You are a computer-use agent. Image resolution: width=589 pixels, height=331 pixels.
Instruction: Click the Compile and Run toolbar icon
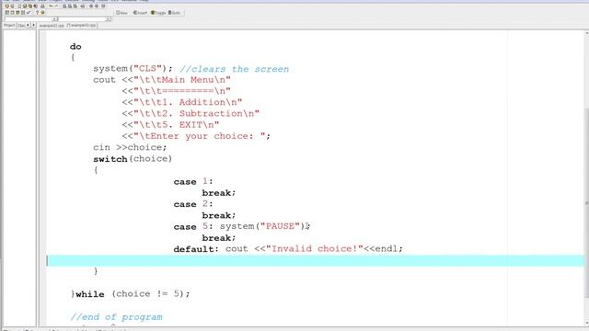pos(17,12)
